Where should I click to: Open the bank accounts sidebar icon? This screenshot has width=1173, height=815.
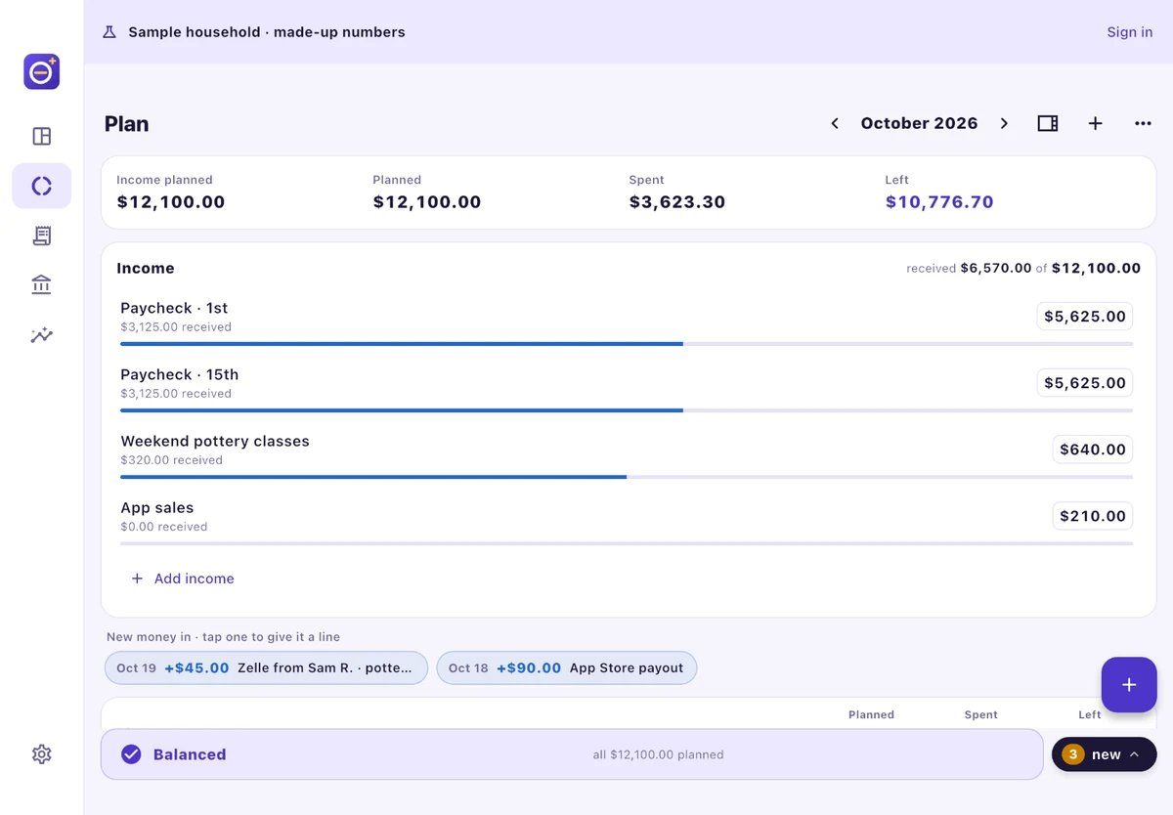(x=42, y=285)
